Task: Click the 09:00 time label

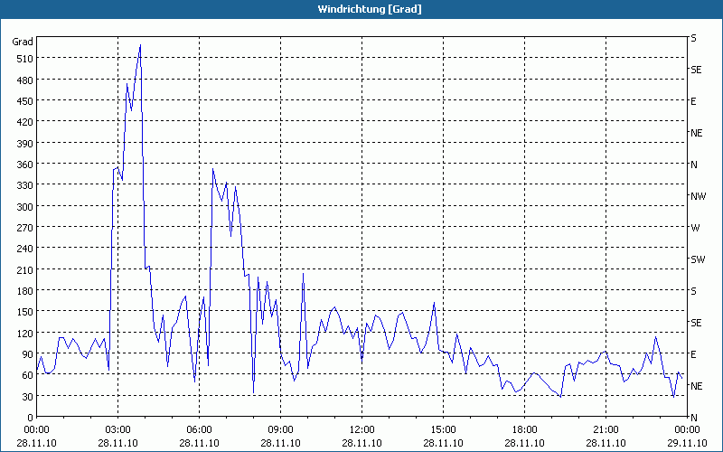Action: click(x=280, y=430)
